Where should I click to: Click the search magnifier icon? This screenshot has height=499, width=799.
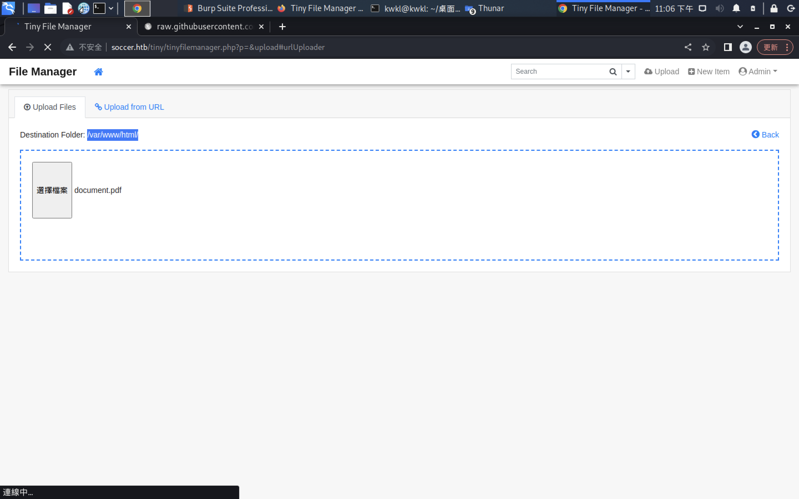click(613, 72)
